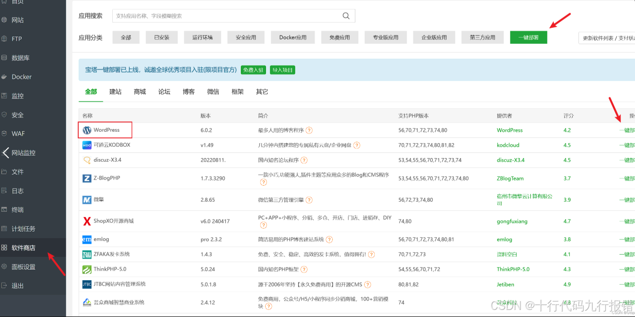Image resolution: width=635 pixels, height=317 pixels.
Task: Open help icon for discuz description
Action: click(304, 160)
